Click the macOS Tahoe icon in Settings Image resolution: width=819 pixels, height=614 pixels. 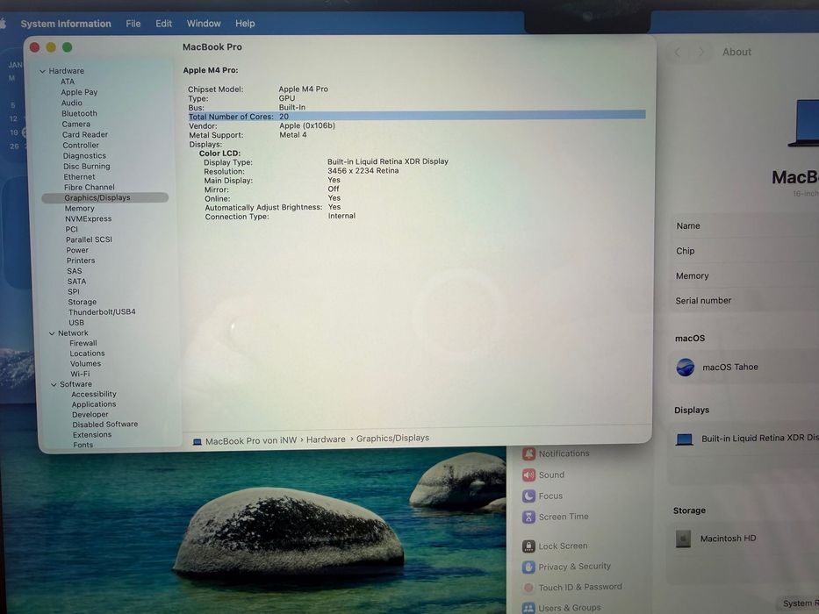[686, 367]
